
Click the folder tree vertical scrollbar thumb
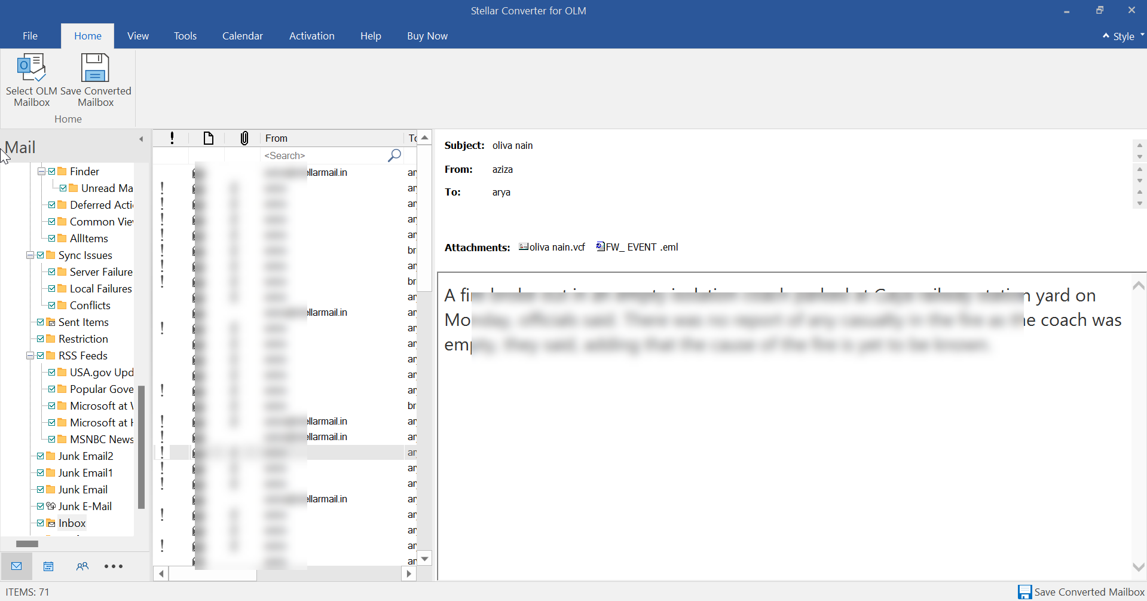[142, 447]
